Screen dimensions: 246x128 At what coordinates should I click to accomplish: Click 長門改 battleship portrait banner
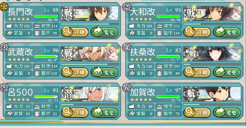[x=90, y=14]
